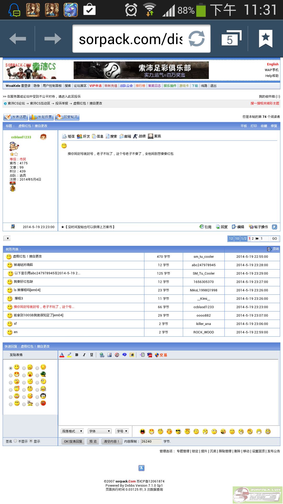Select the 不显示 signature radio button
The width and height of the screenshot is (283, 504).
[15, 441]
